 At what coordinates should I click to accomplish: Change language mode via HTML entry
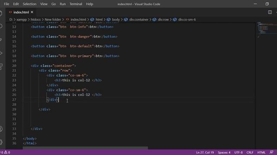[x=261, y=152]
